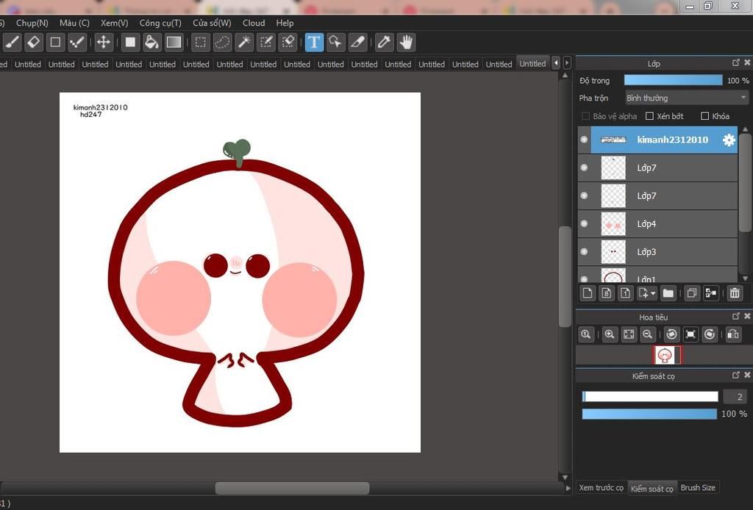Select the rectangle Shape tool

[55, 42]
